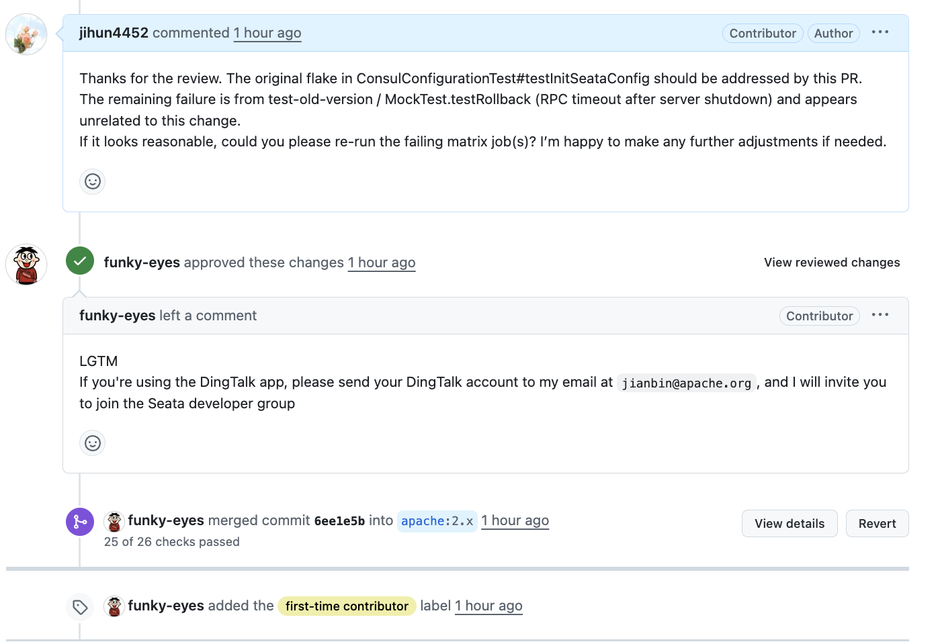Click funky-eyes name in approval line
938x642 pixels.
pyautogui.click(x=142, y=263)
